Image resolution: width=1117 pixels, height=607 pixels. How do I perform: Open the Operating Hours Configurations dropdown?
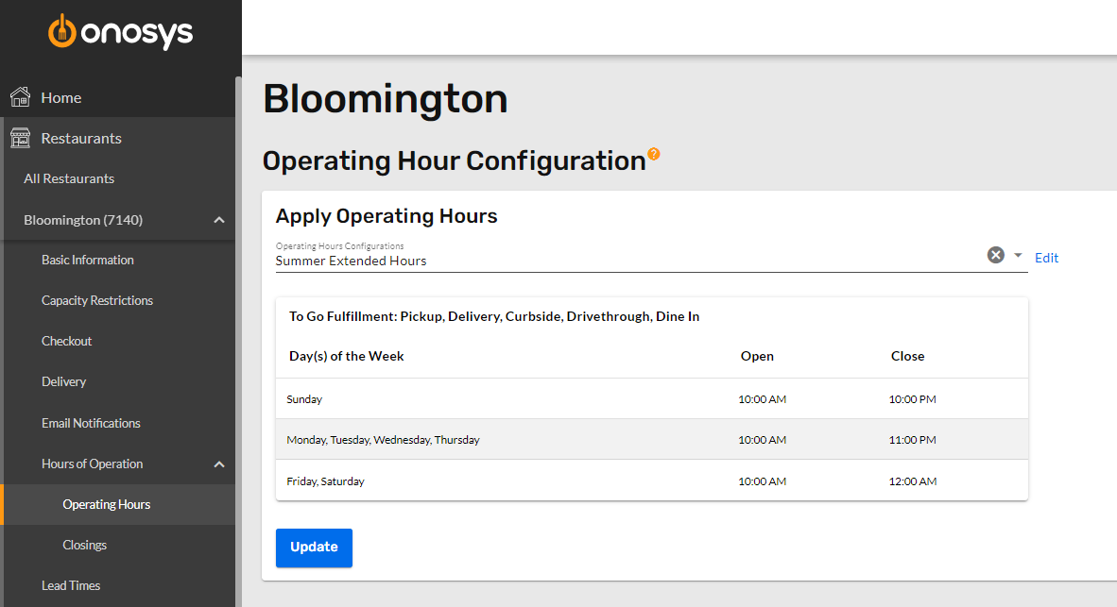[1017, 254]
